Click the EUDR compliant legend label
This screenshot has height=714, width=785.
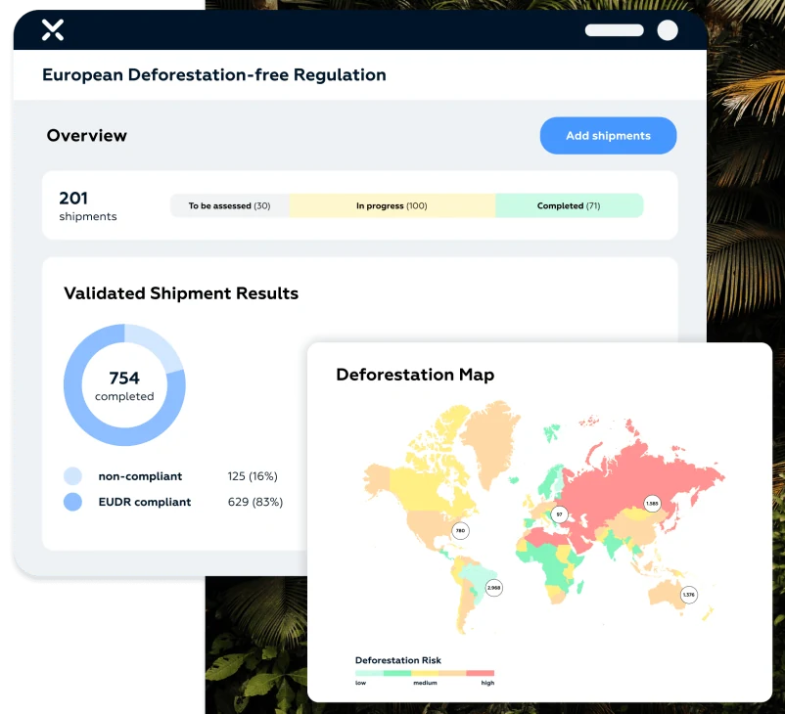click(145, 502)
